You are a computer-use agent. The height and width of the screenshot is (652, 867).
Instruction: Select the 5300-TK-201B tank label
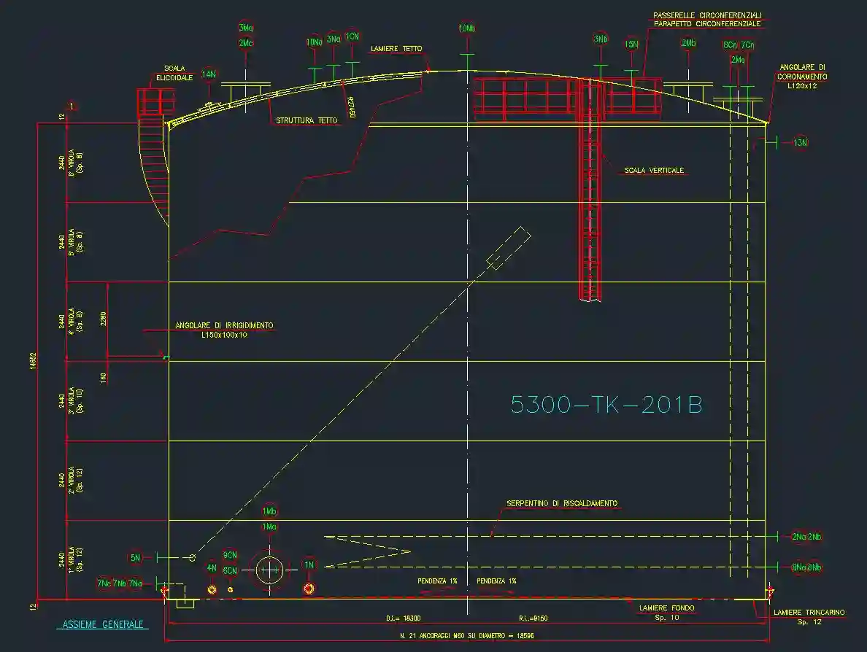pos(606,405)
